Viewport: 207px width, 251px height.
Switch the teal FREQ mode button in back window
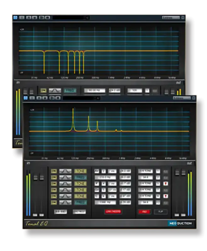(x=70, y=91)
